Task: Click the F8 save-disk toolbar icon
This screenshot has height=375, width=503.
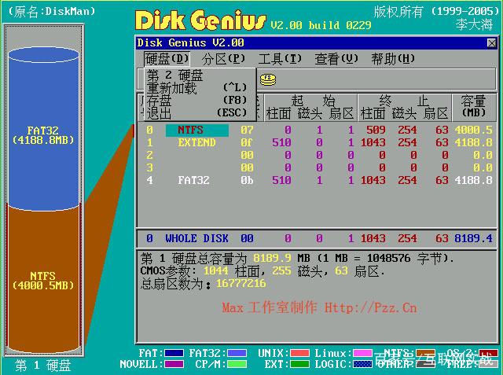Action: pyautogui.click(x=268, y=79)
